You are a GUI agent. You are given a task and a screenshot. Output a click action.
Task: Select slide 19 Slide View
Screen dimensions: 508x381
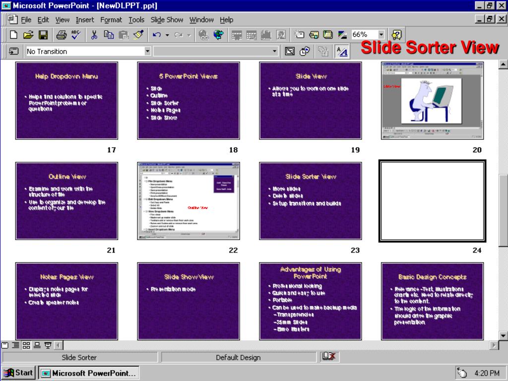311,101
